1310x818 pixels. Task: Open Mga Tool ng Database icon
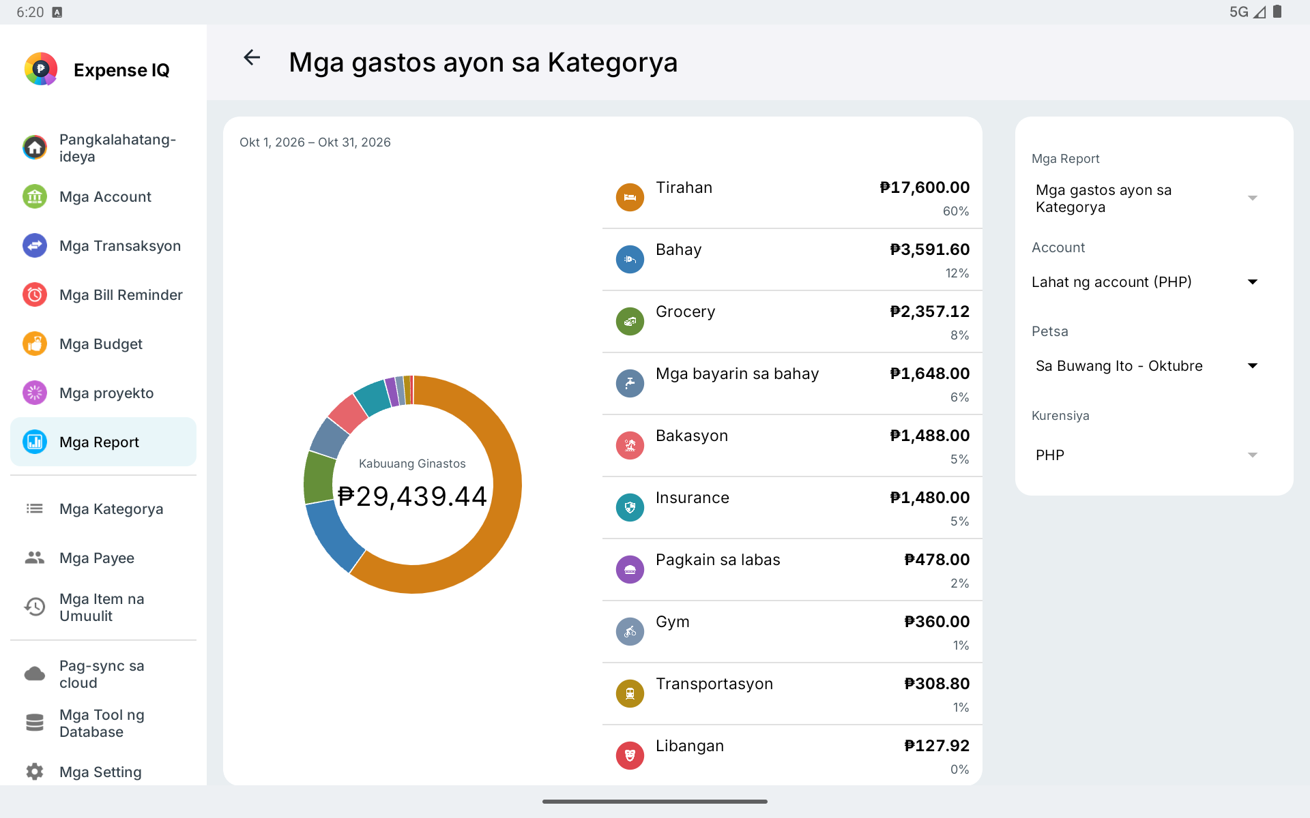(35, 723)
